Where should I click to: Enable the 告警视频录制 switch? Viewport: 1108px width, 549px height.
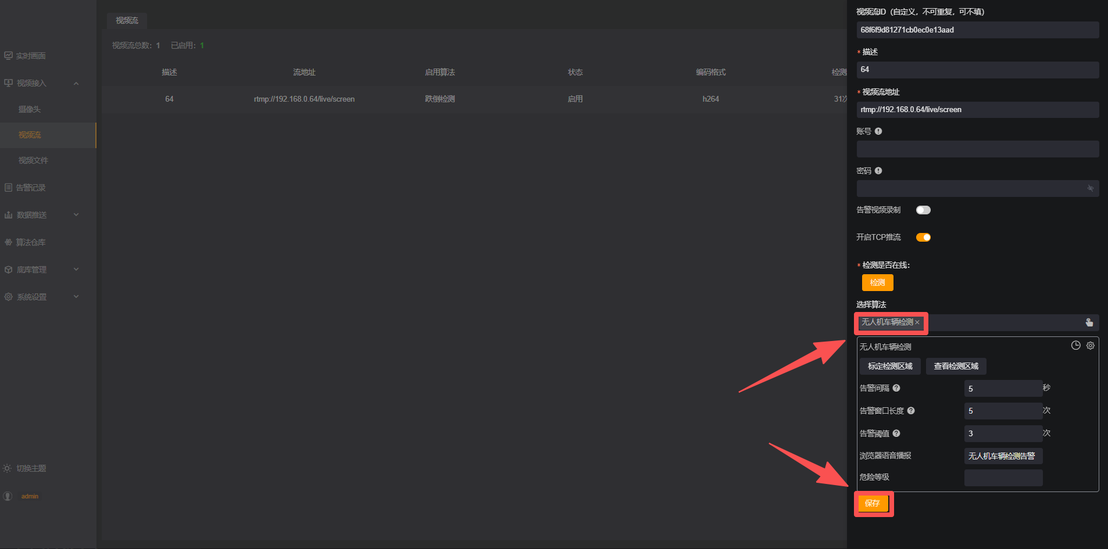coord(923,210)
